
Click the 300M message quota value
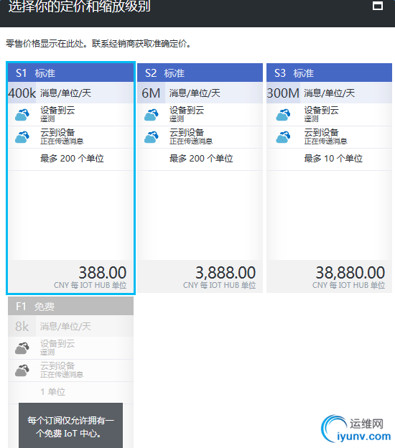click(x=283, y=93)
